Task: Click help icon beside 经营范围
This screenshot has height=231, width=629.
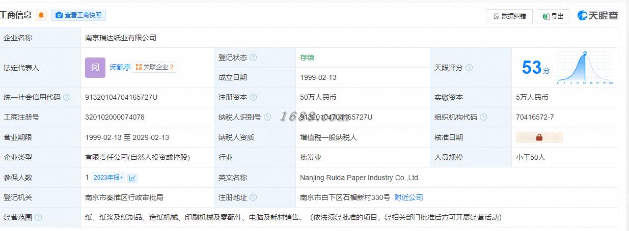Action: tap(38, 217)
